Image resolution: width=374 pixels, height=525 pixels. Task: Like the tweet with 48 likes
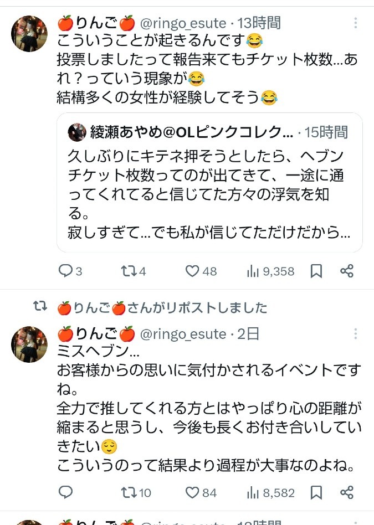coord(192,271)
